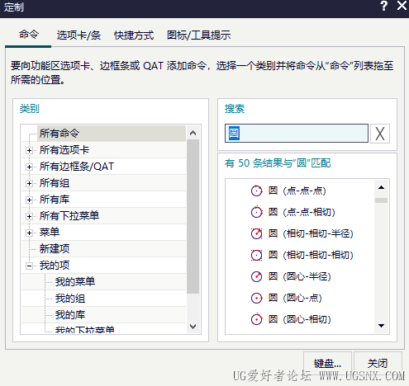This screenshot has height=386, width=409.
Task: Select the 圆 (点-点-点) circle icon
Action: [256, 191]
